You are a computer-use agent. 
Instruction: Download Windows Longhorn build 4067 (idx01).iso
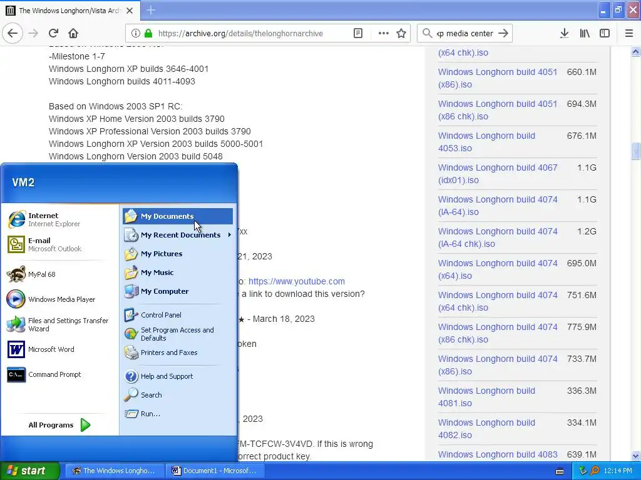coord(498,174)
